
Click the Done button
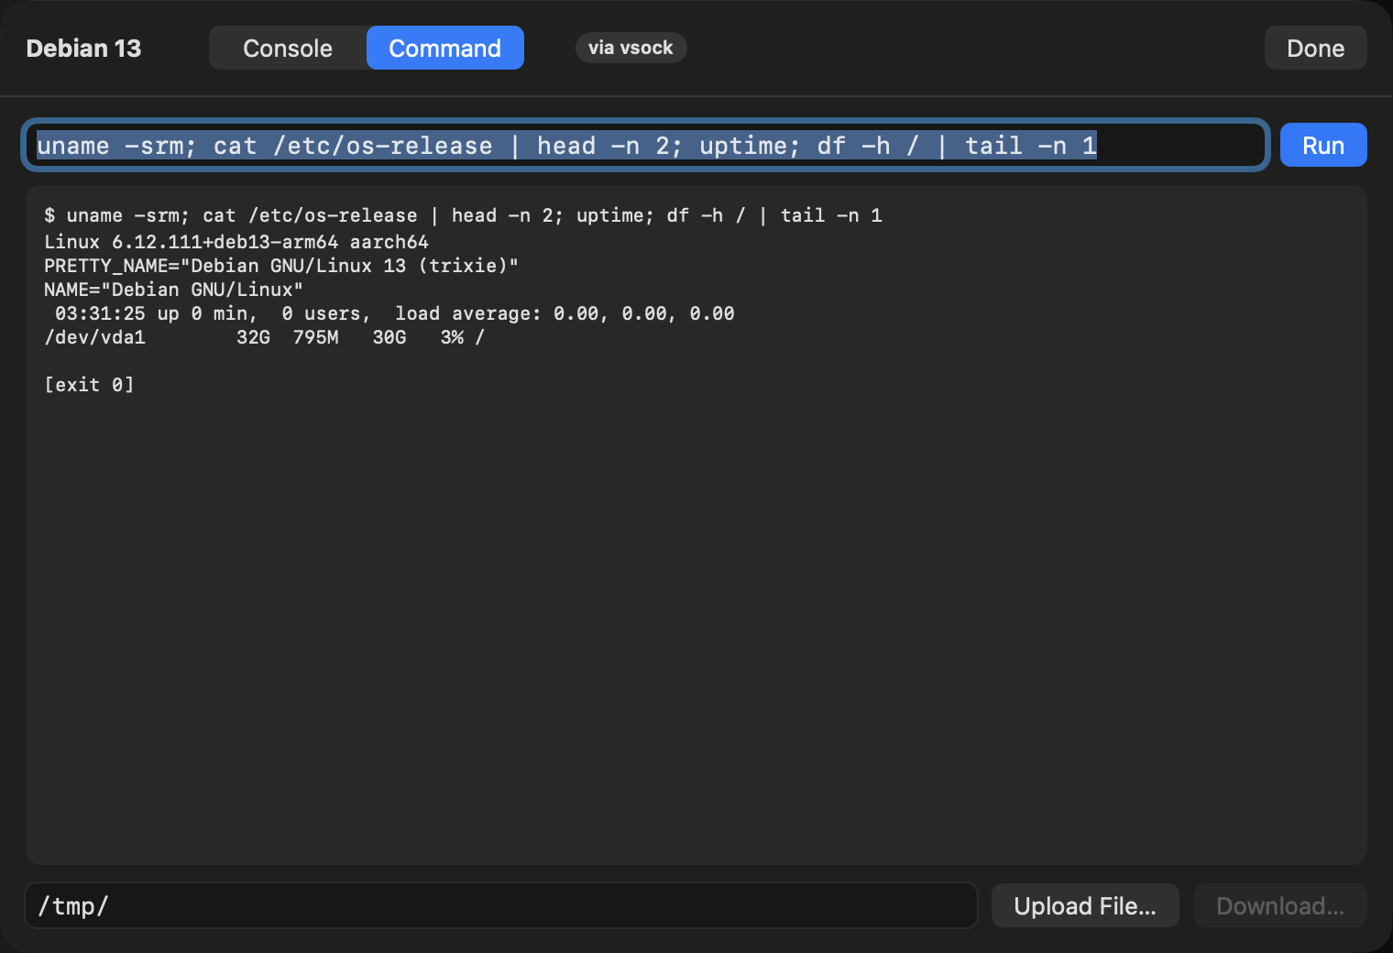click(x=1315, y=48)
